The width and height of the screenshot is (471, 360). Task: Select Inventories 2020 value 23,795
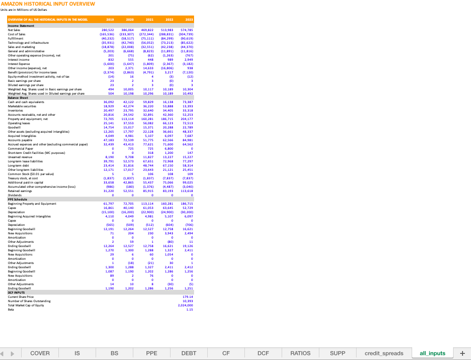[x=128, y=111]
